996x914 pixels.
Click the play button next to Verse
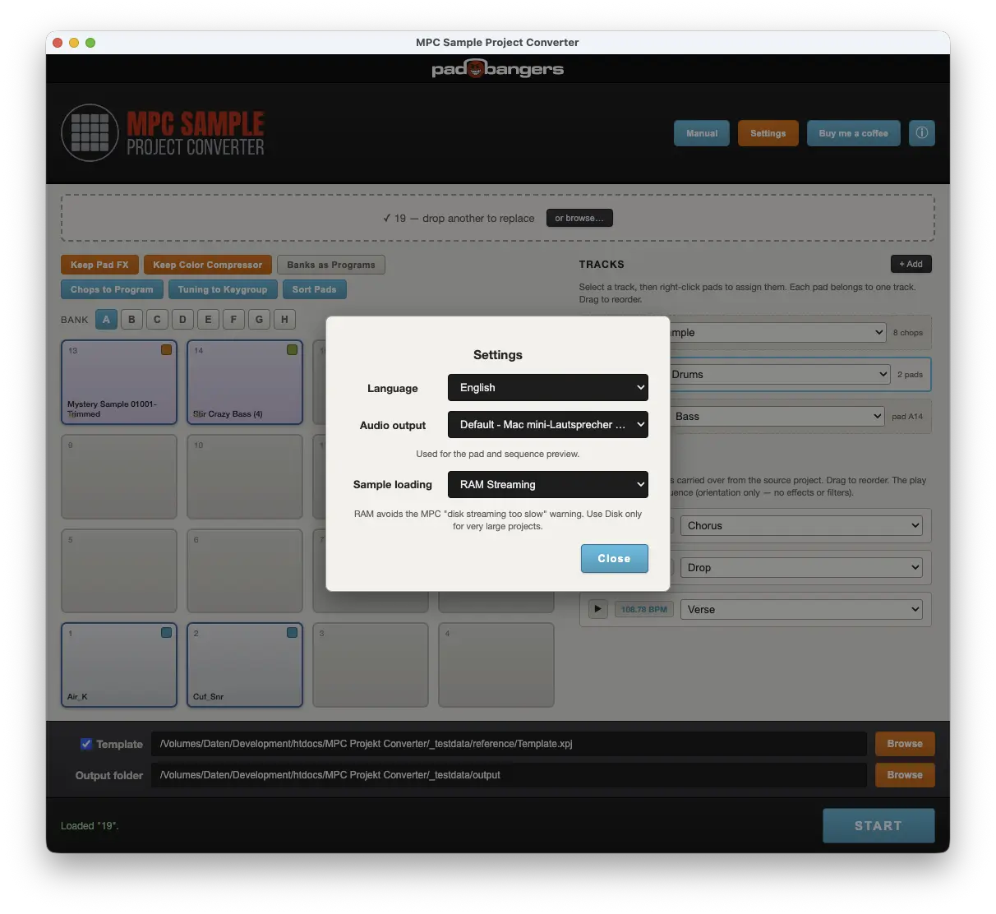[x=598, y=609]
